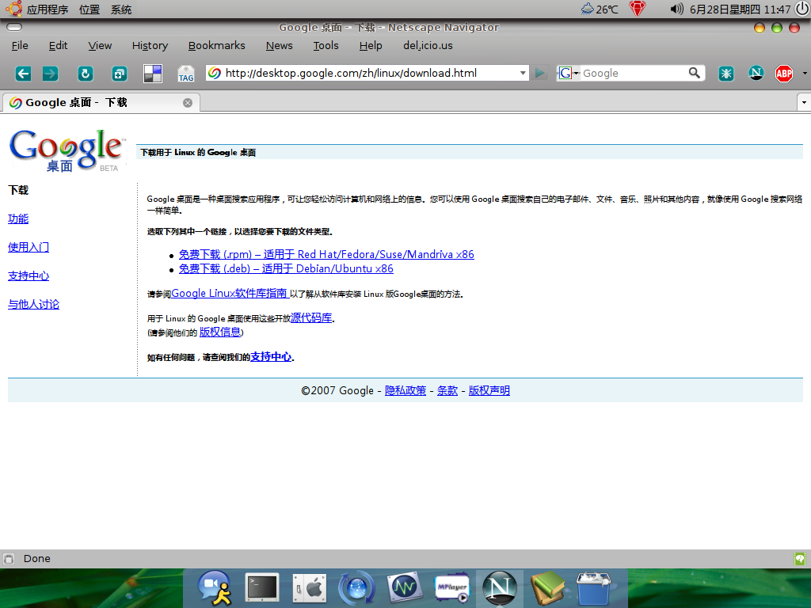Click the Netscape Navigator dock icon

(499, 588)
